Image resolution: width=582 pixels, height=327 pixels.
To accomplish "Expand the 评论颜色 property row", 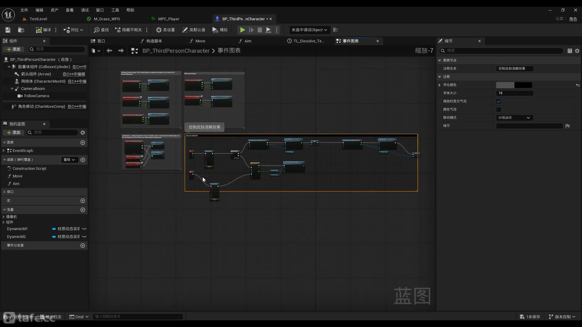I will tap(440, 85).
